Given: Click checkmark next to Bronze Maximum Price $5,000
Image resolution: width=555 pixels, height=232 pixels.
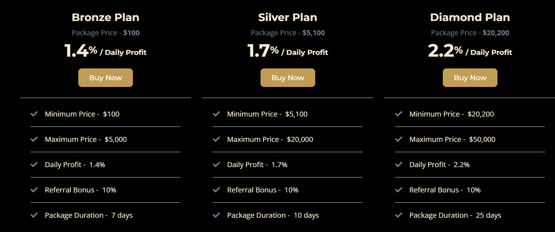Looking at the screenshot, I should 34,139.
